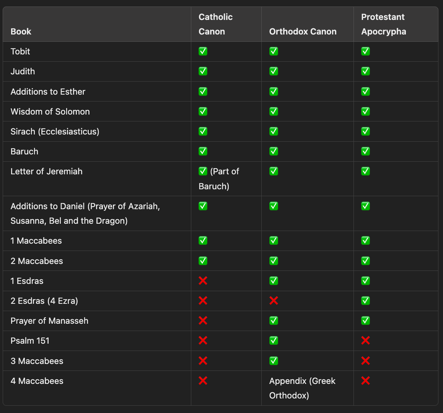Viewport: 443px width, 413px height.
Task: Select the Psalm 151 label
Action: (x=30, y=341)
